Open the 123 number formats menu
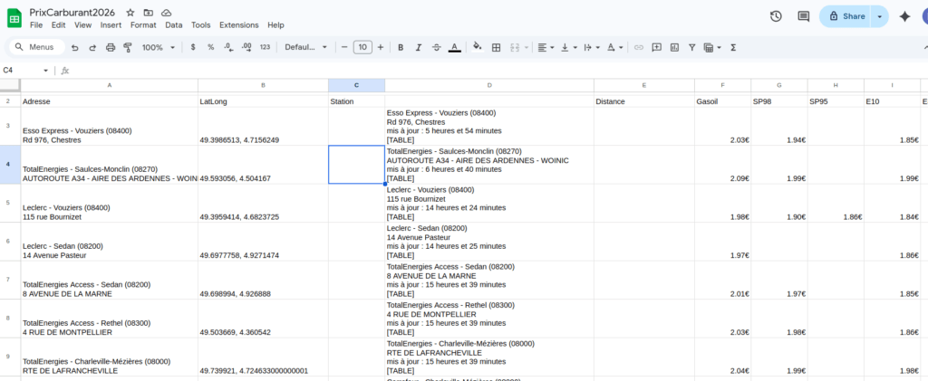This screenshot has height=381, width=928. coord(266,47)
